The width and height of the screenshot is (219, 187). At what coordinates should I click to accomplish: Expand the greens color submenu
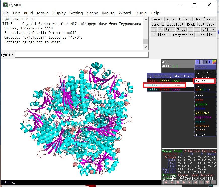tap(205, 104)
